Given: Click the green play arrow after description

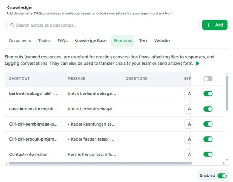Looking at the screenshot, I should coord(198,63).
